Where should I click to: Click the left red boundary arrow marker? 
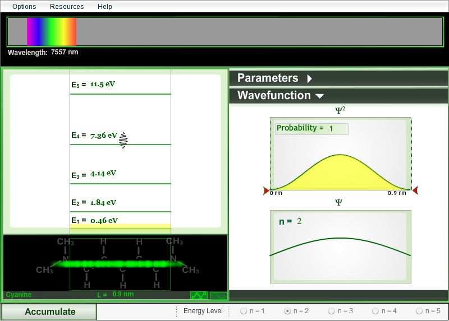pyautogui.click(x=266, y=191)
